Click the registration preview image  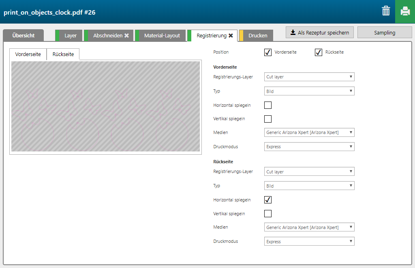pos(105,106)
